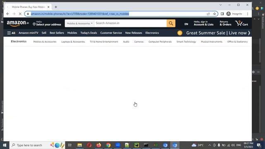Go back using the browser back arrow
The height and width of the screenshot is (149, 265).
click(x=8, y=14)
